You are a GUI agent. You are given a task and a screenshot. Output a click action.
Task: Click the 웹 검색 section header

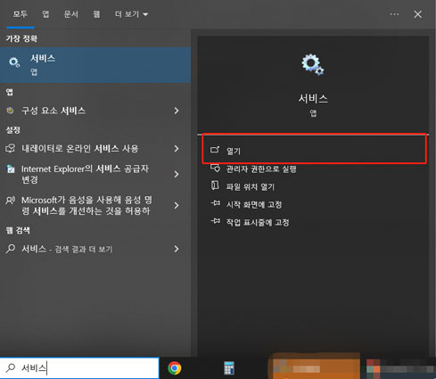point(18,230)
